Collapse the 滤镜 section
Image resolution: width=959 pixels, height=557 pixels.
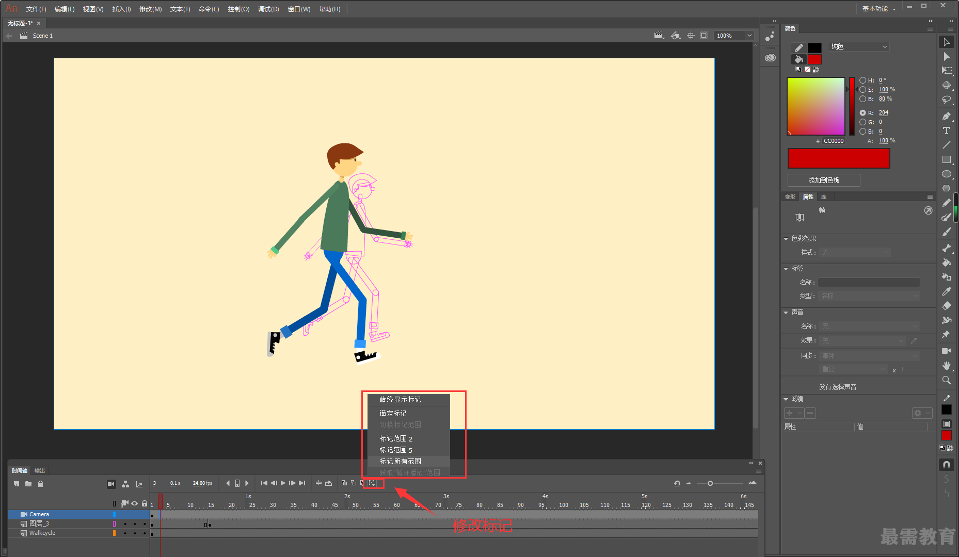coord(786,399)
